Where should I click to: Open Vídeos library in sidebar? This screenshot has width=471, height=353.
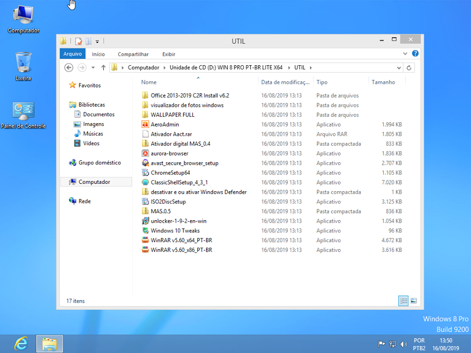pyautogui.click(x=87, y=143)
